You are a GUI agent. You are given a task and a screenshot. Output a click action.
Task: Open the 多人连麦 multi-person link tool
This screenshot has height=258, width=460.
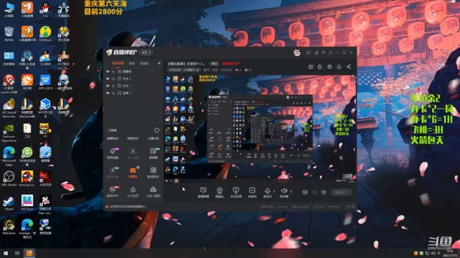tap(133, 153)
